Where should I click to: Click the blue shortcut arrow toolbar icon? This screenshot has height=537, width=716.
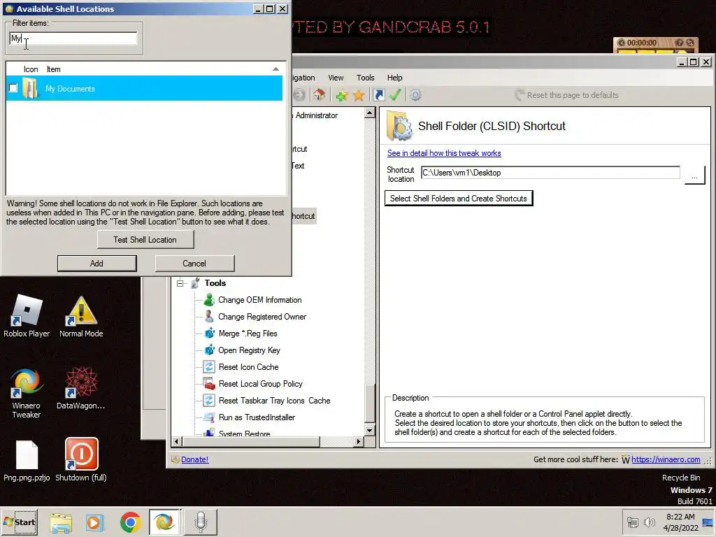(378, 95)
